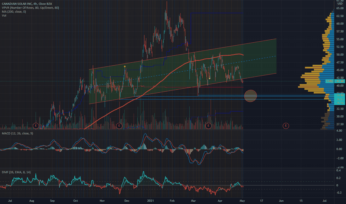Open the earnings marker E near mid-March

(x=208, y=126)
